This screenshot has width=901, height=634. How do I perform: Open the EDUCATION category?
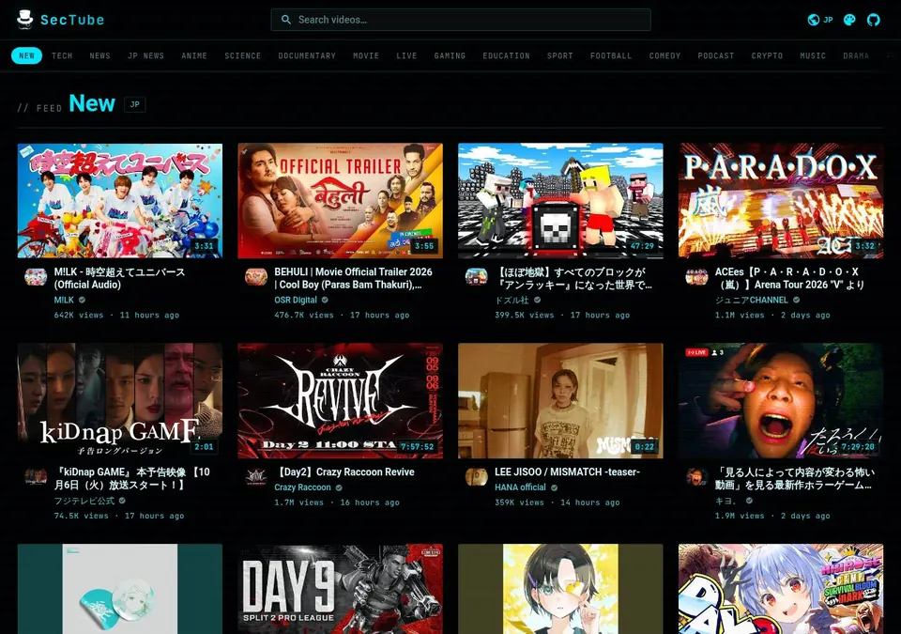pyautogui.click(x=506, y=55)
